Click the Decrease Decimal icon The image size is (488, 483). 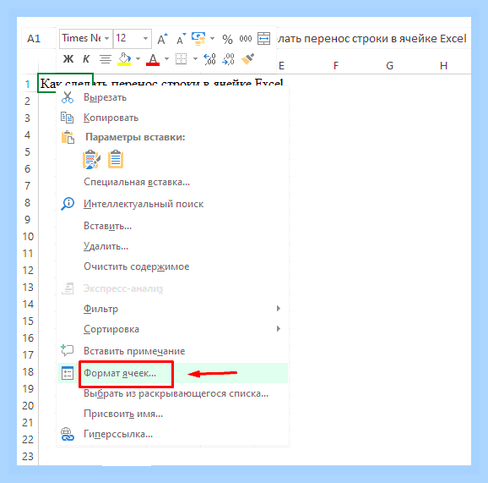click(228, 58)
